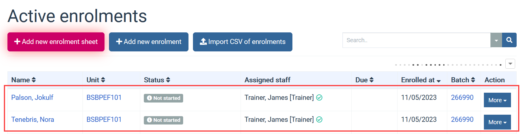This screenshot has width=522, height=134.
Task: Open Tenebris, Nora student link
Action: click(x=33, y=119)
